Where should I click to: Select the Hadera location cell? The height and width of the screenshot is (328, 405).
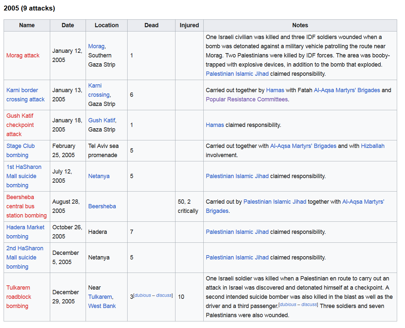[107, 232]
